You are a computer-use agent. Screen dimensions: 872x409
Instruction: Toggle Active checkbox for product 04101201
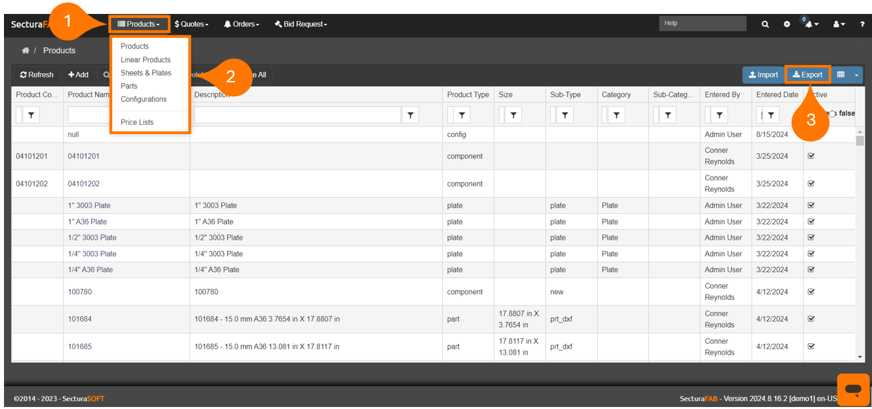pos(811,156)
